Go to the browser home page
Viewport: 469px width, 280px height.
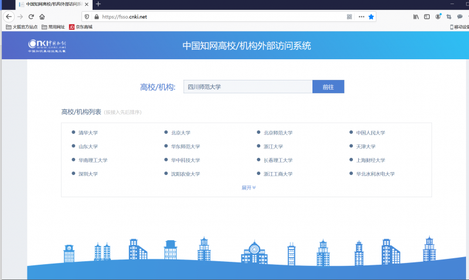coord(42,17)
